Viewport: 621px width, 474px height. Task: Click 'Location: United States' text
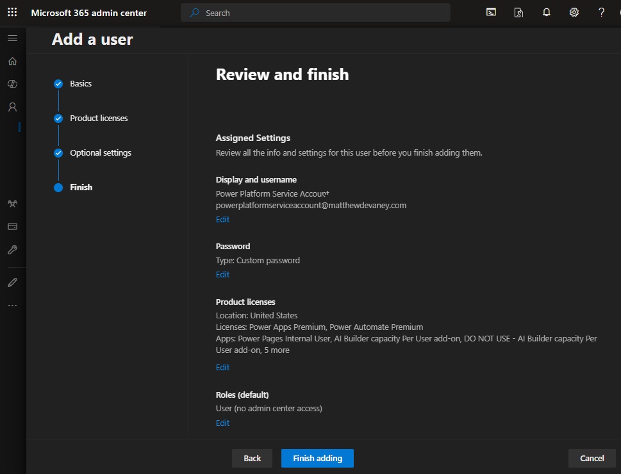click(x=256, y=316)
